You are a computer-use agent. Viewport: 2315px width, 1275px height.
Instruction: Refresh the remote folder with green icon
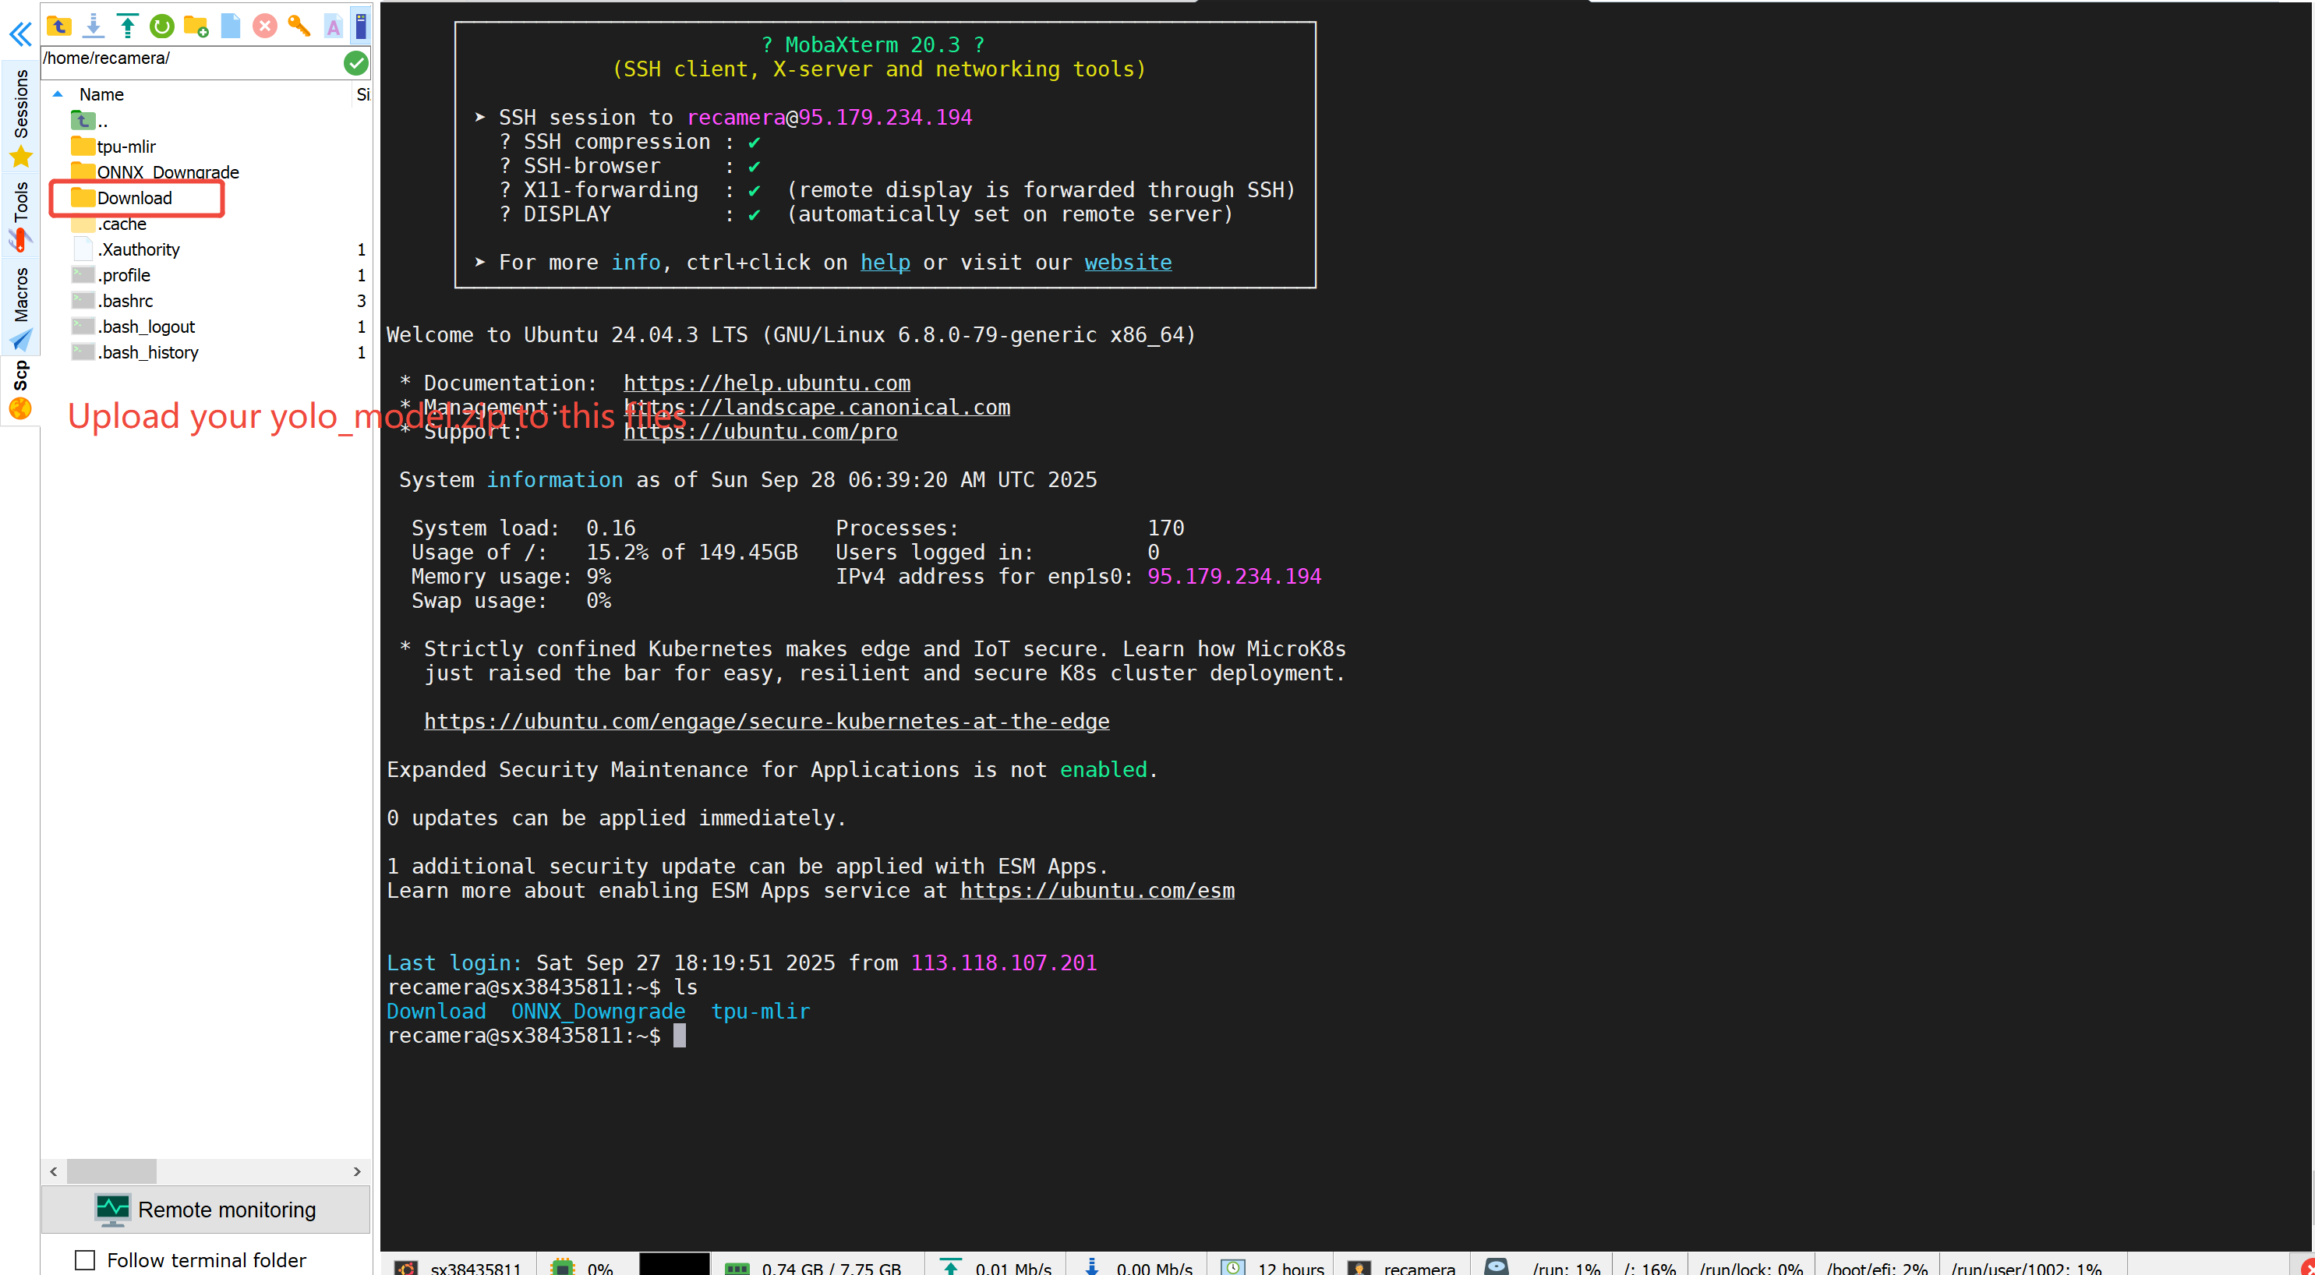pos(162,25)
